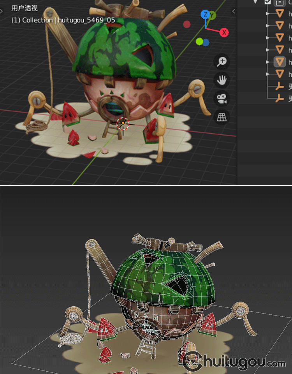Toggle the collection's exclude checkbox in outliner
The width and height of the screenshot is (292, 374).
pos(268,2)
